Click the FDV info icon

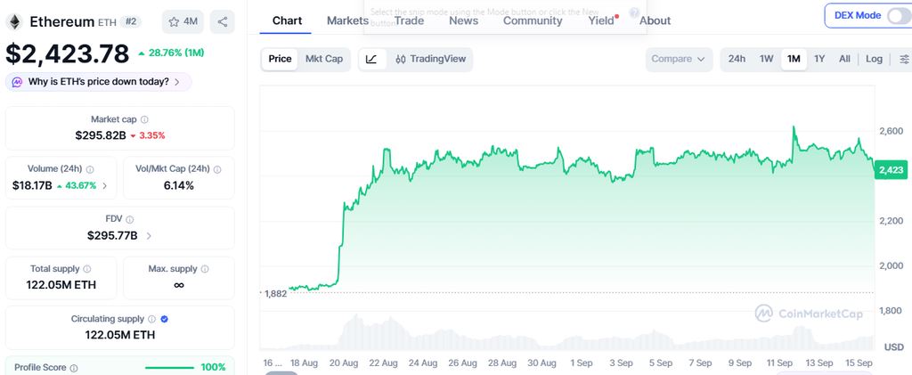point(130,220)
